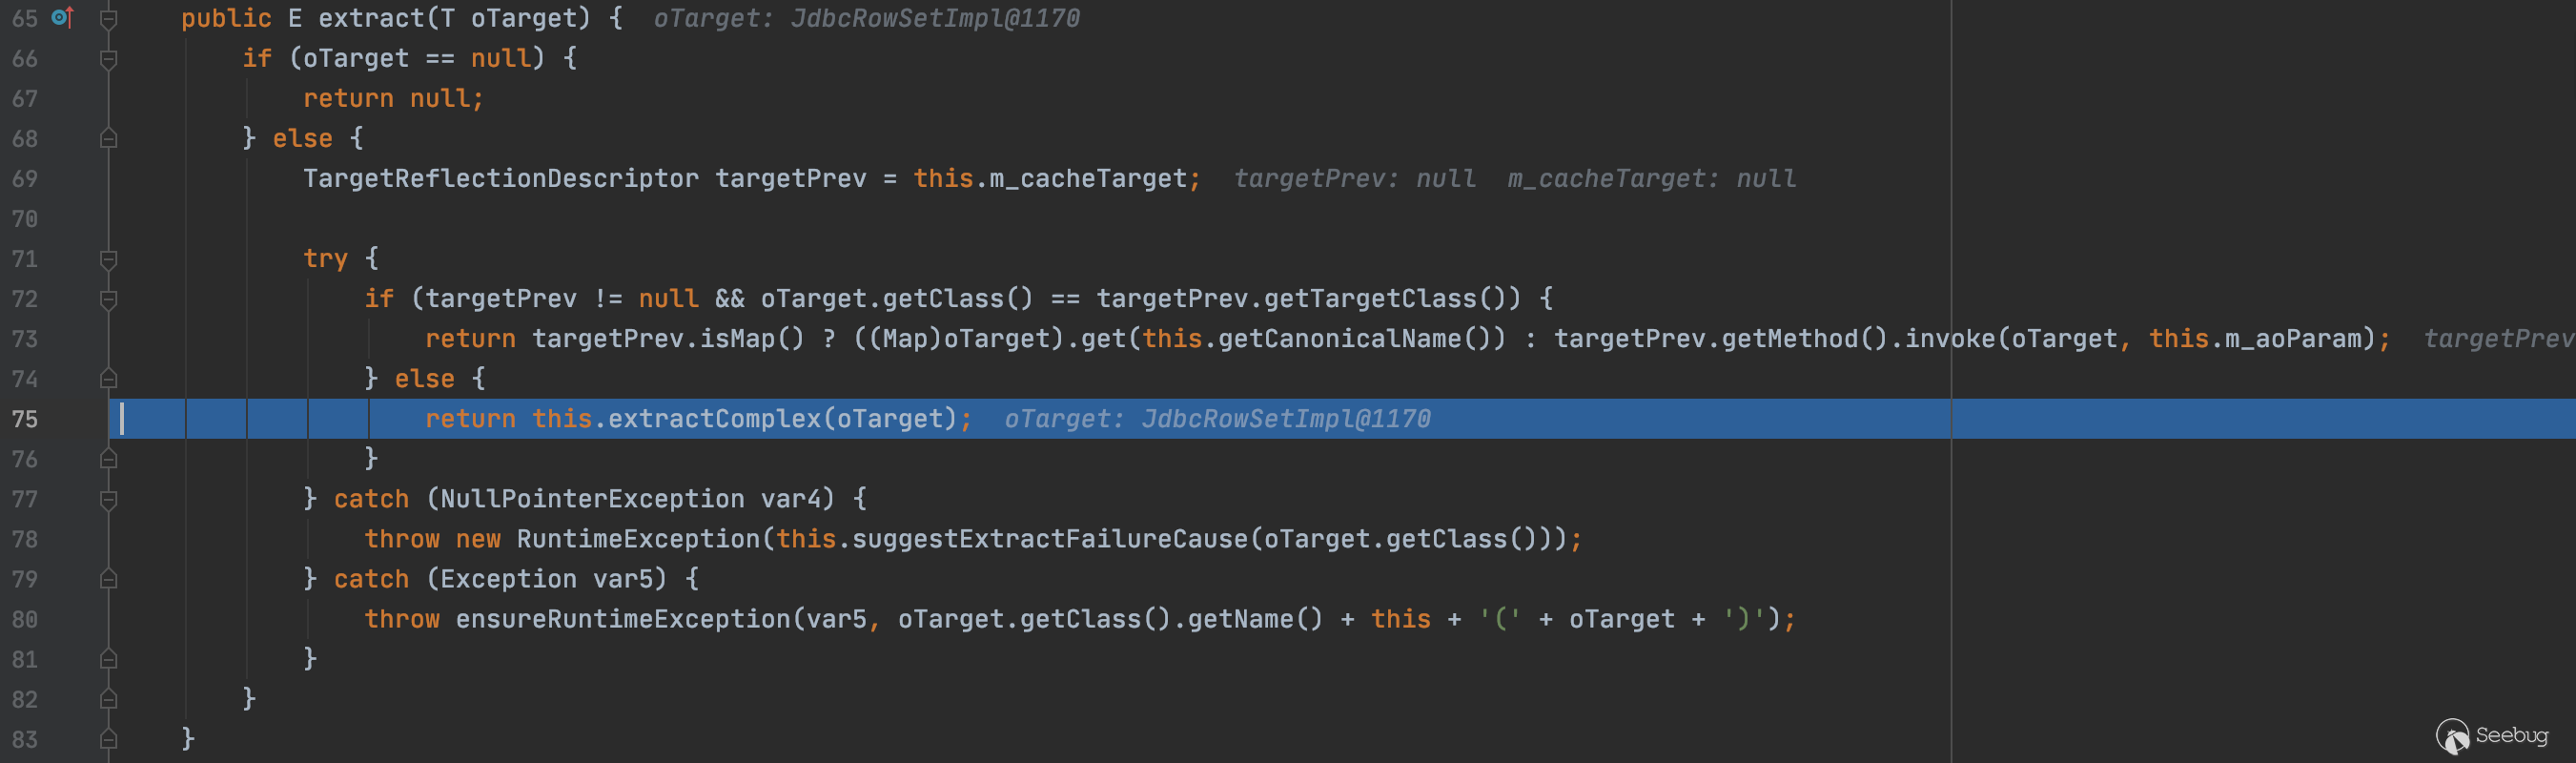Click the fold end marker on line 68

[x=109, y=139]
